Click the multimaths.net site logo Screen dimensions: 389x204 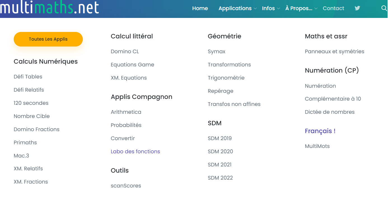50,8
